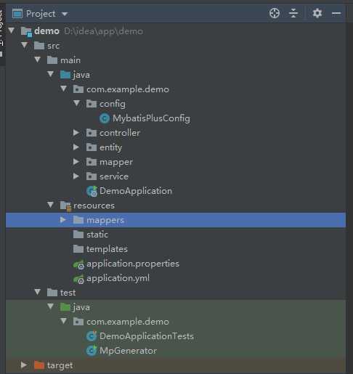353x374 pixels.
Task: Click the mappers folder icon
Action: click(x=78, y=220)
